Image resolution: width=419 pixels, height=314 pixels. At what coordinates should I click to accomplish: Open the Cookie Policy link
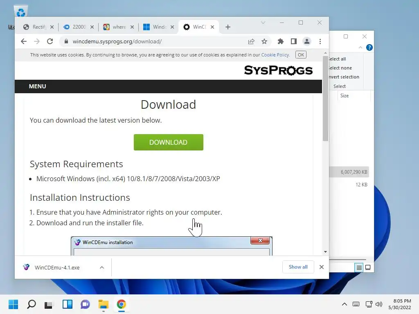point(275,55)
